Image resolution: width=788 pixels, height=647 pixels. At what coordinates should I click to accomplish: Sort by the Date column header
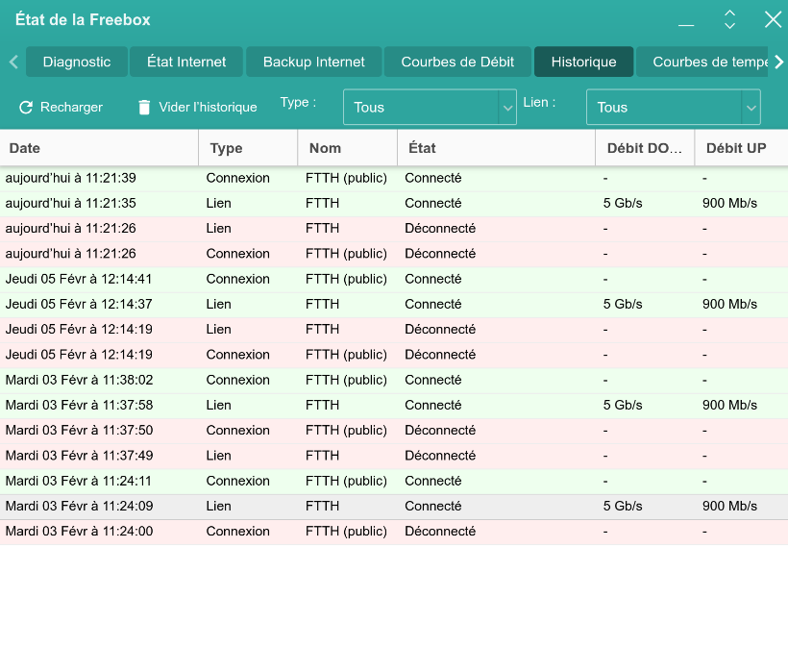99,148
